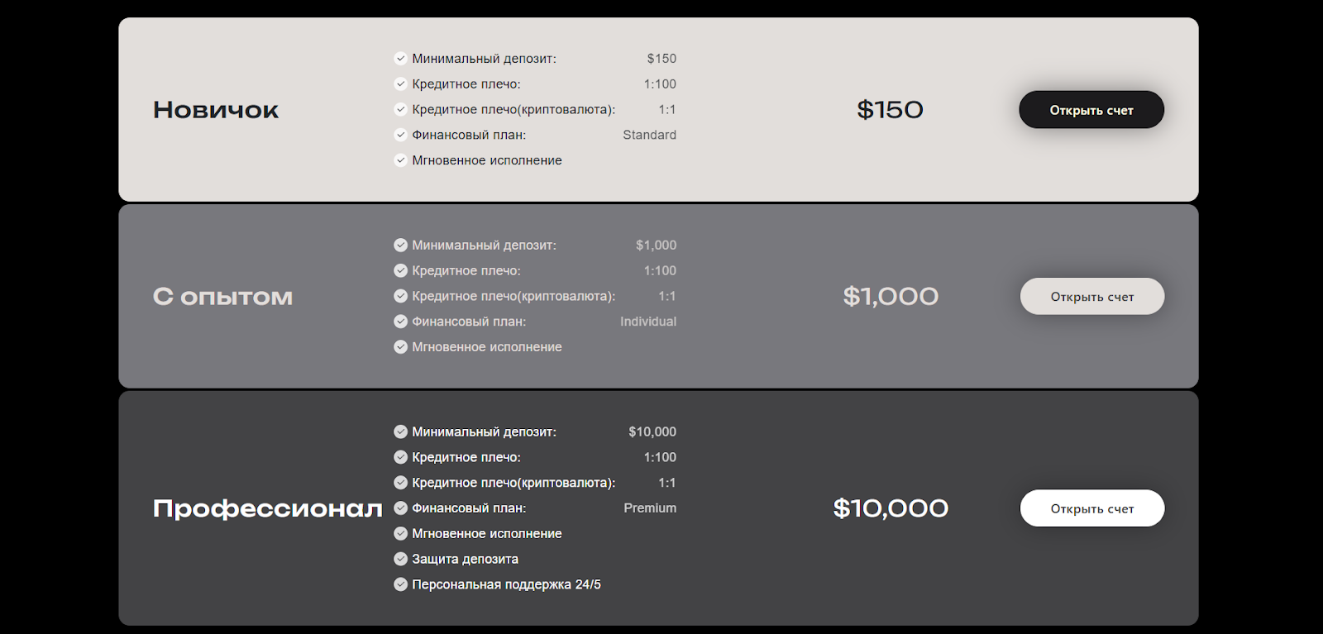Open account with Новичок plan button
The height and width of the screenshot is (634, 1323).
click(x=1091, y=110)
